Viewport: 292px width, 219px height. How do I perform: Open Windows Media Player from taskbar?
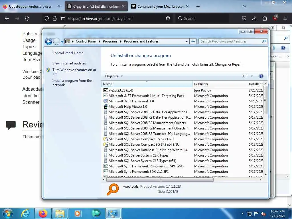77,213
